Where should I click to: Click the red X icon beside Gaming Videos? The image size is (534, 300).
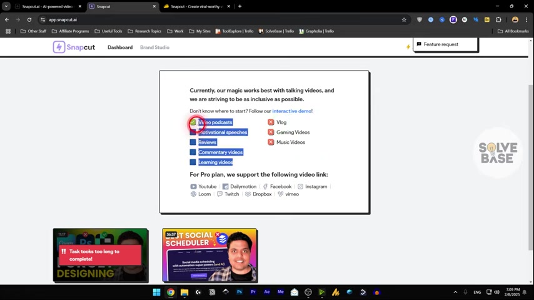tap(271, 132)
